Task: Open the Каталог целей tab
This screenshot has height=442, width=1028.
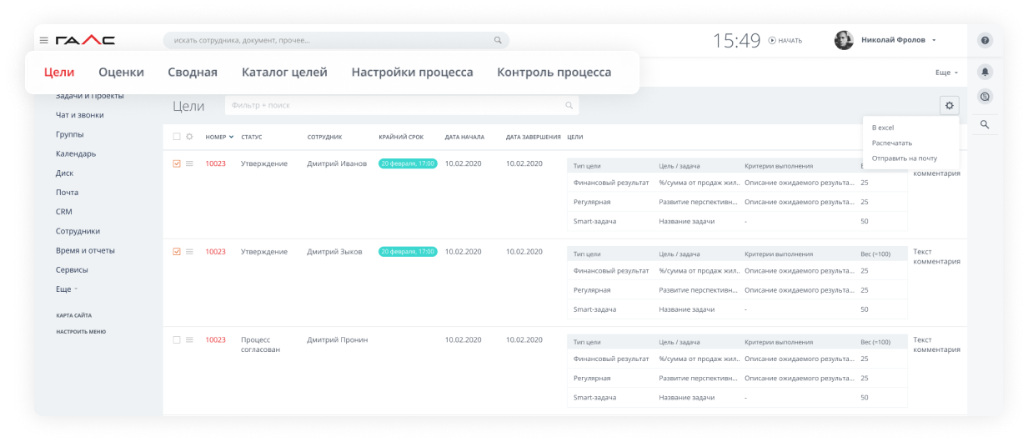Action: 284,73
